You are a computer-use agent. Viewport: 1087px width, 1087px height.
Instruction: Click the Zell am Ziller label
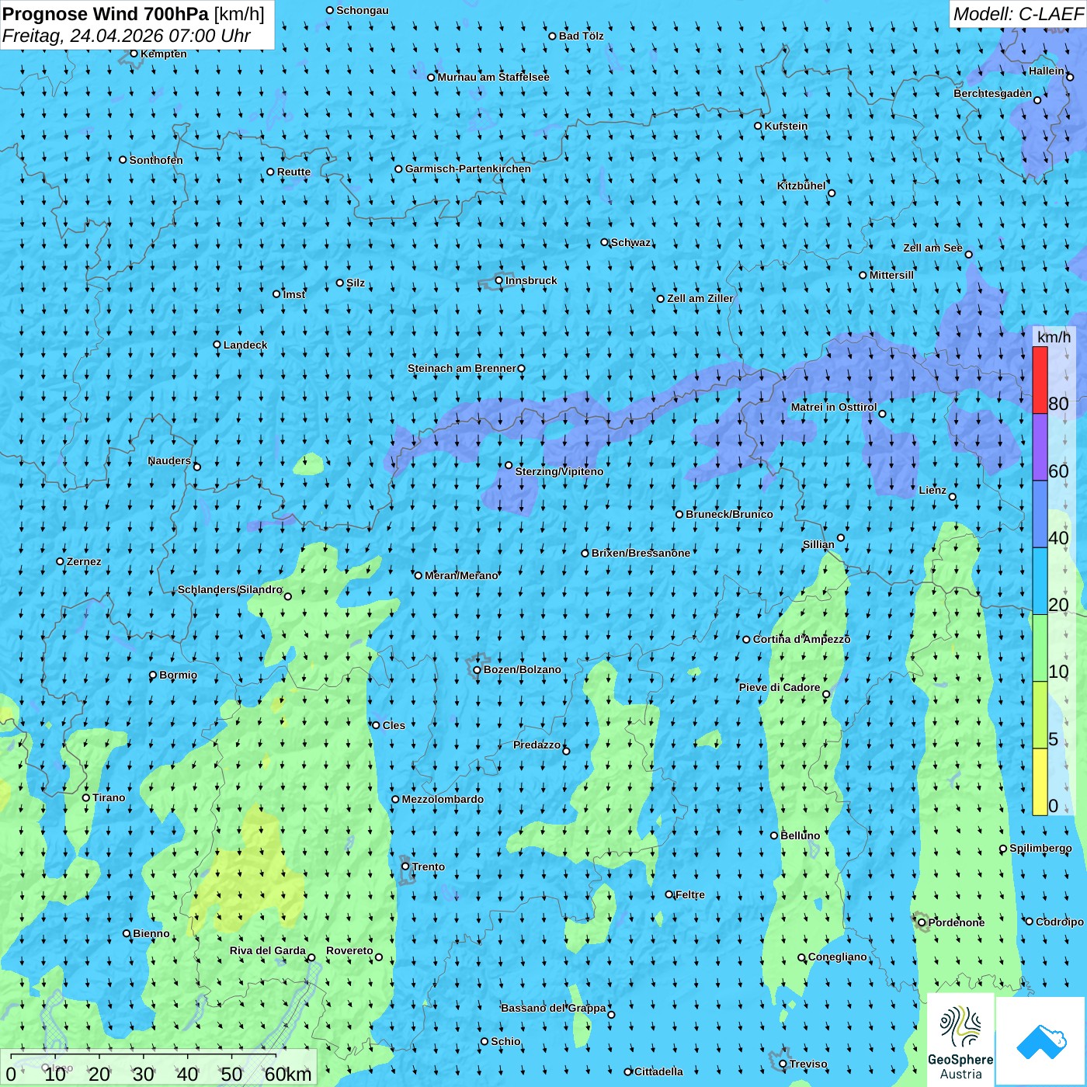tap(700, 298)
